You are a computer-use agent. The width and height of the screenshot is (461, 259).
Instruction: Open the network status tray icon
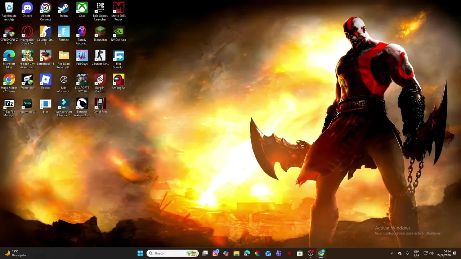(x=425, y=253)
